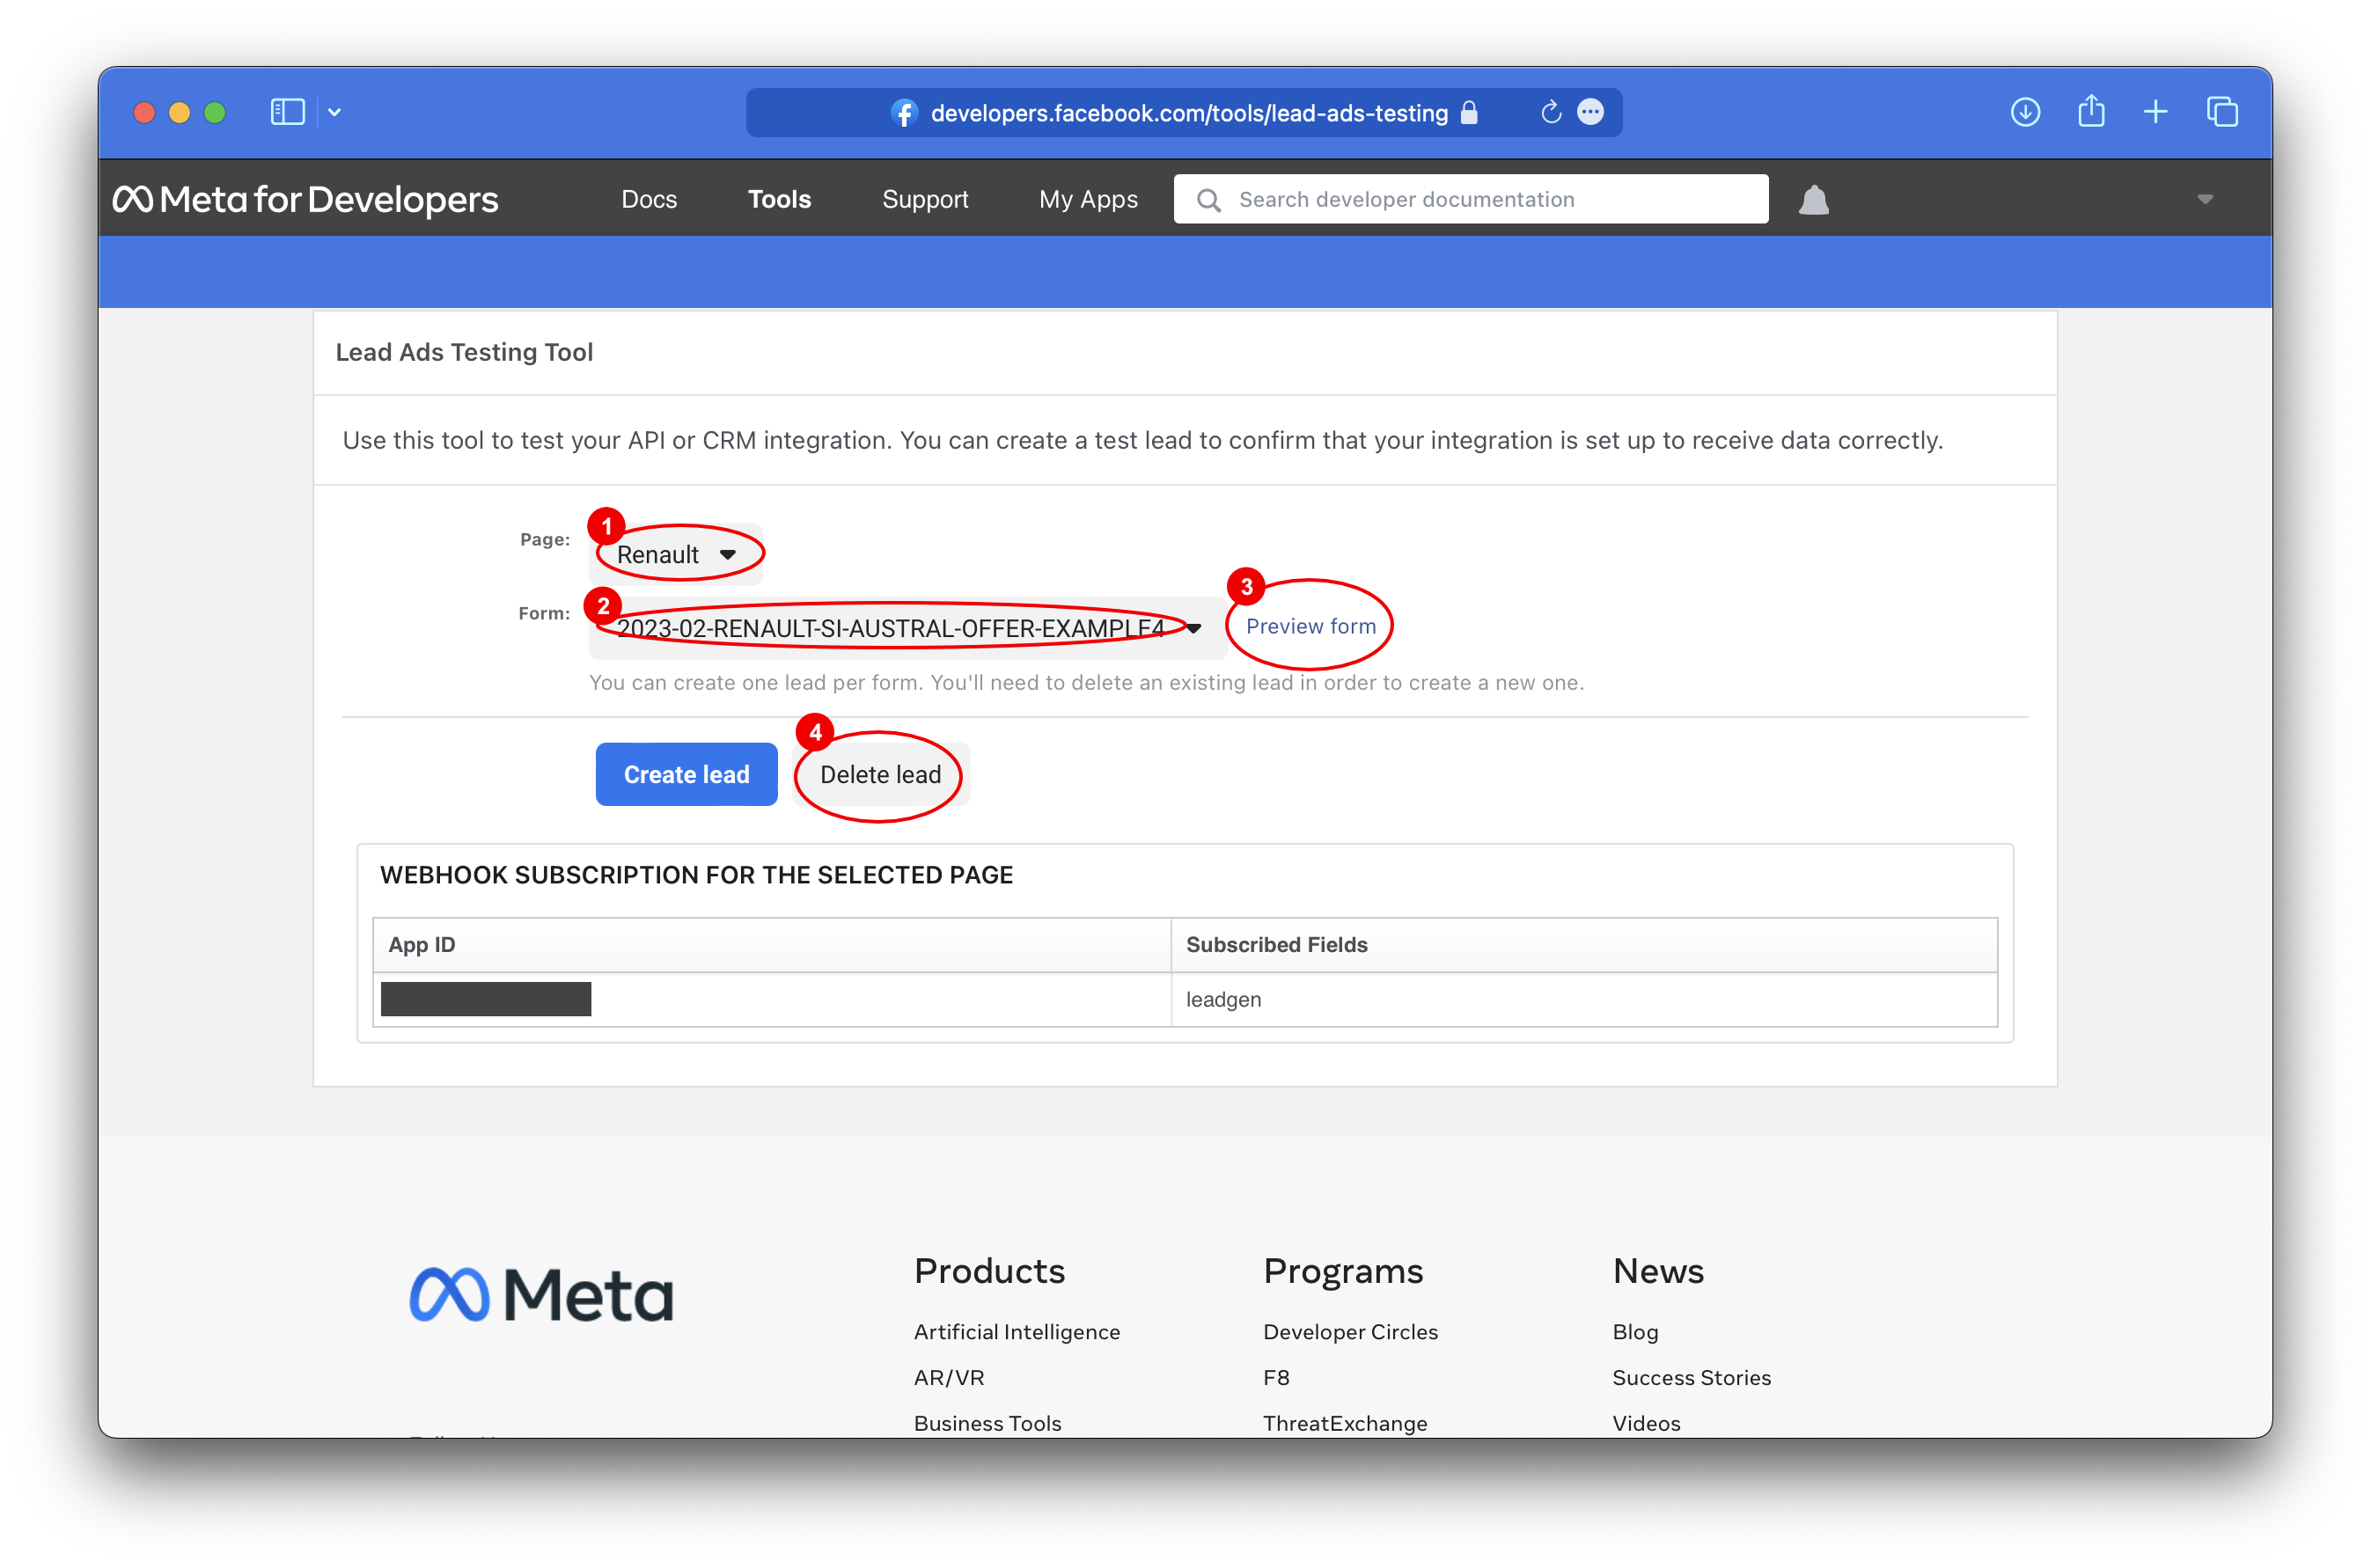
Task: Open the Page dropdown showing Renault
Action: point(676,555)
